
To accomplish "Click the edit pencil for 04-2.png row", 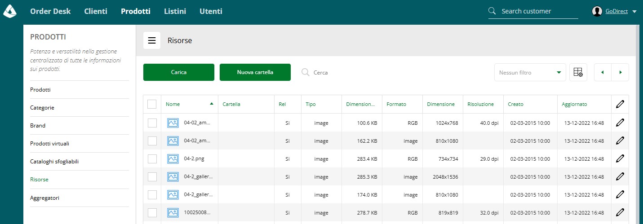I will pos(620,158).
